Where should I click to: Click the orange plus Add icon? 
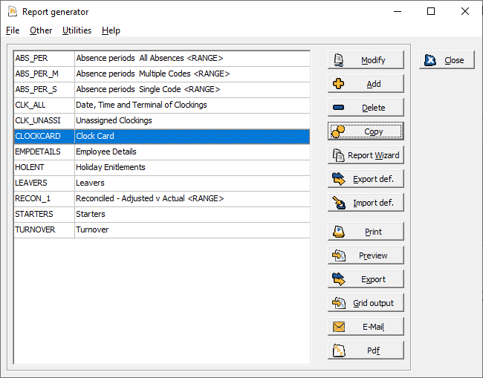click(339, 84)
